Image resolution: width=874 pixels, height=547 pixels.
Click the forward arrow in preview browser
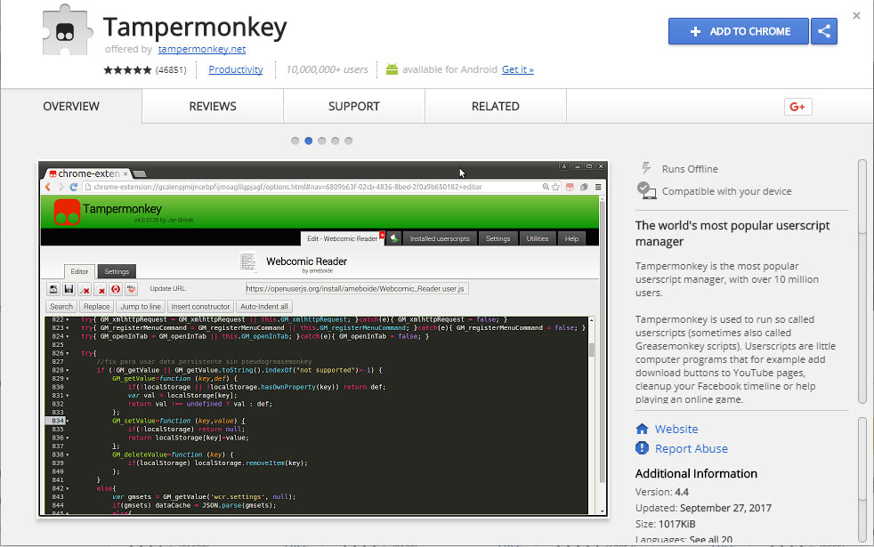[x=61, y=187]
